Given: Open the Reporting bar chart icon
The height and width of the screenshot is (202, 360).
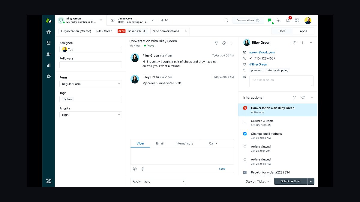Looking at the screenshot, I should [x=49, y=65].
